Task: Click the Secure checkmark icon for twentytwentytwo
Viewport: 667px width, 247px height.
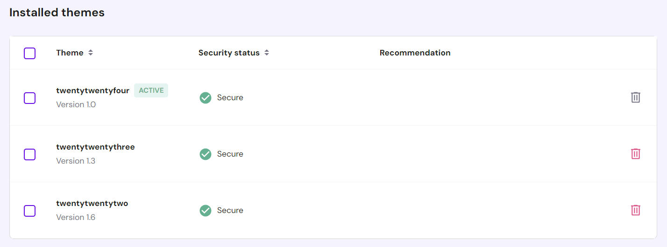Action: click(206, 211)
